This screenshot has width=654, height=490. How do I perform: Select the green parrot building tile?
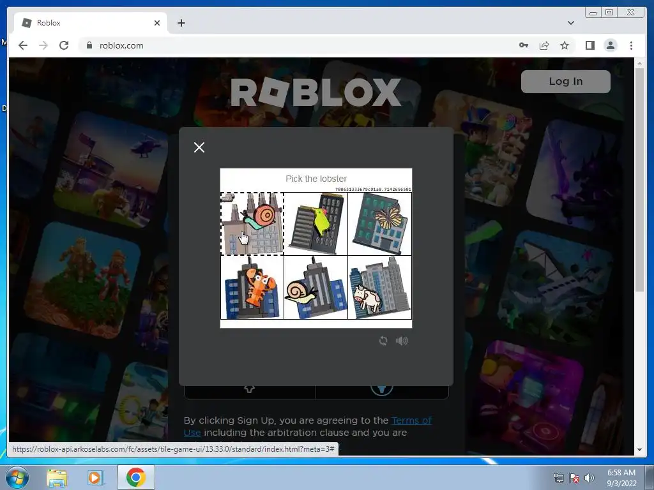[x=316, y=224]
